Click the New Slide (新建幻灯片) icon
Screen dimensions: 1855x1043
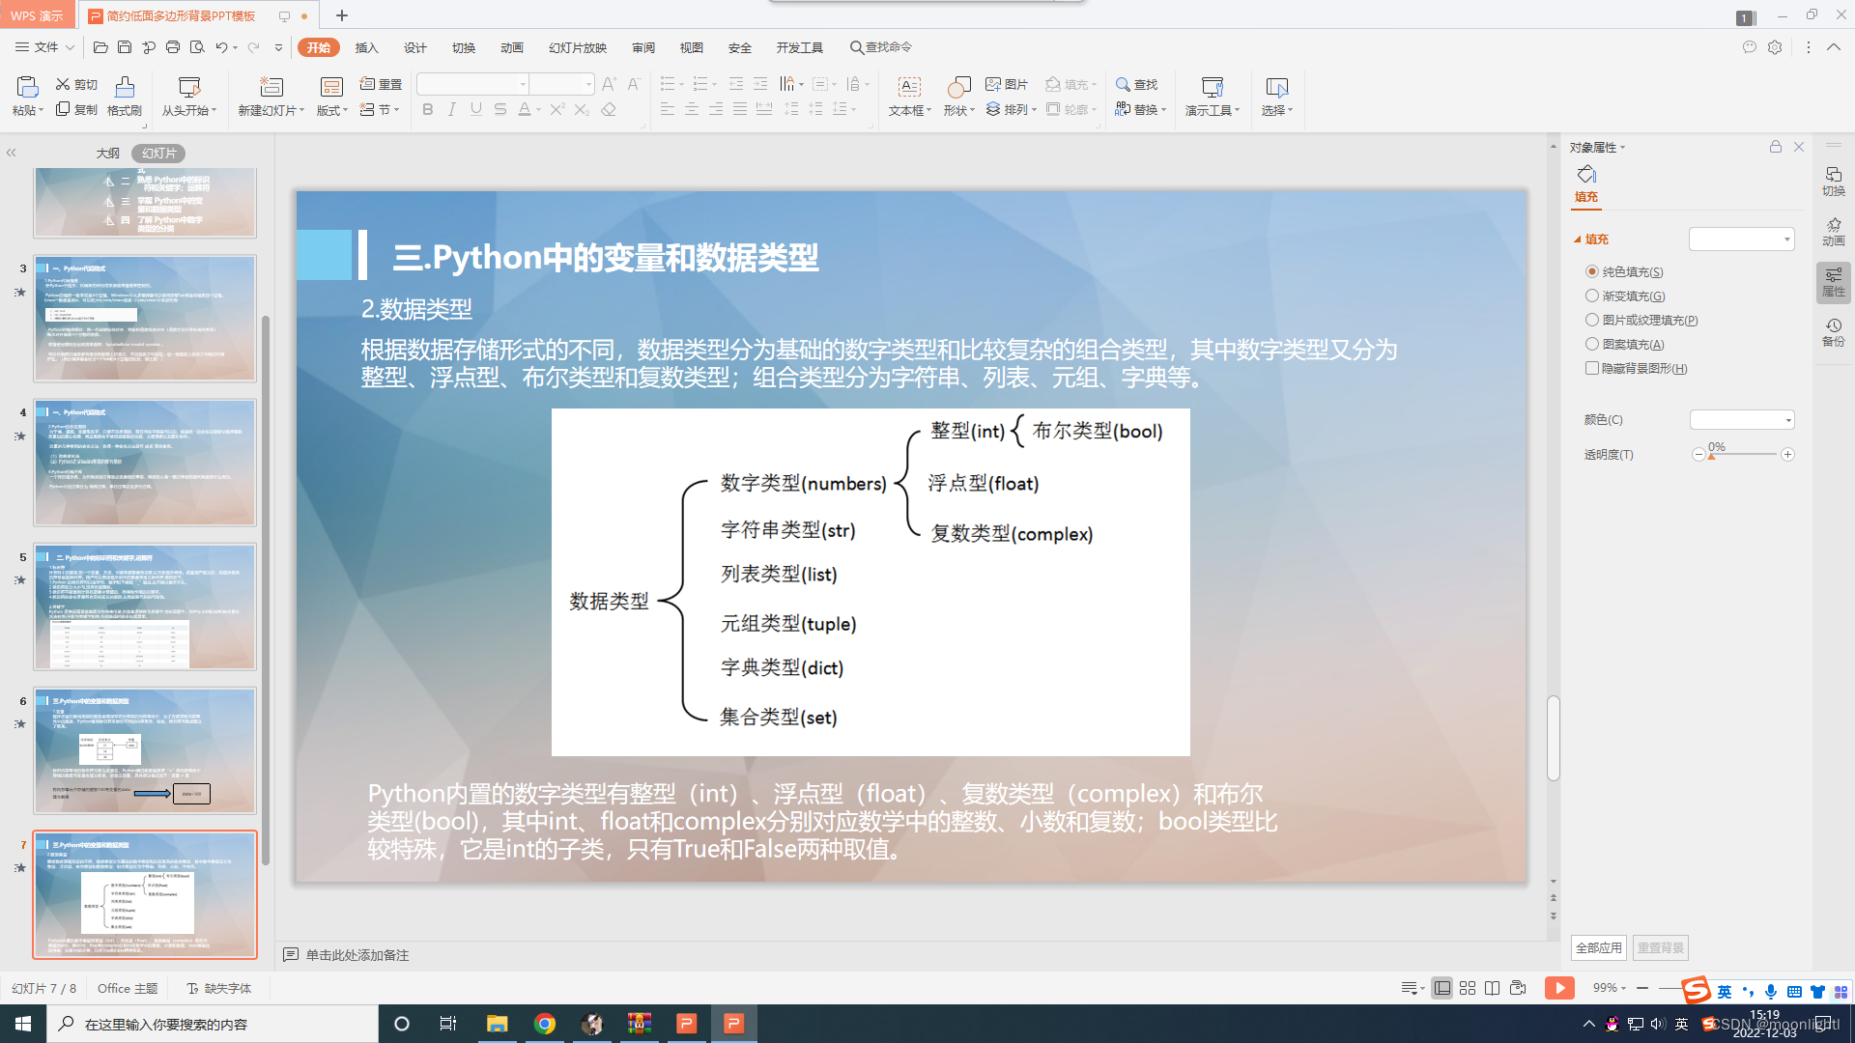coord(271,87)
